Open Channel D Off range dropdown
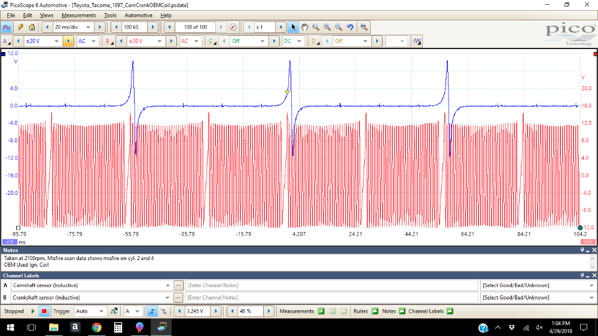Image resolution: width=598 pixels, height=336 pixels. coord(365,41)
